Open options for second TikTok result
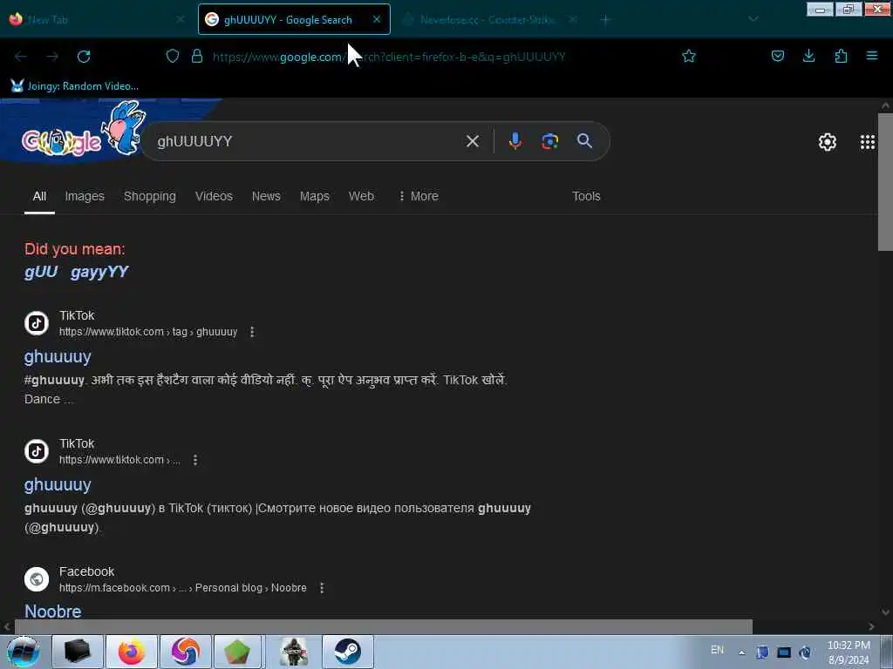 click(195, 460)
